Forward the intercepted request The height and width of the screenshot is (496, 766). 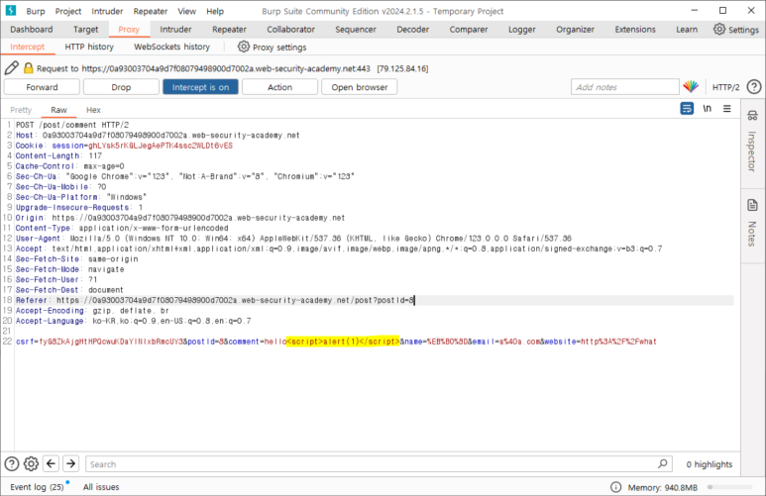[x=42, y=87]
